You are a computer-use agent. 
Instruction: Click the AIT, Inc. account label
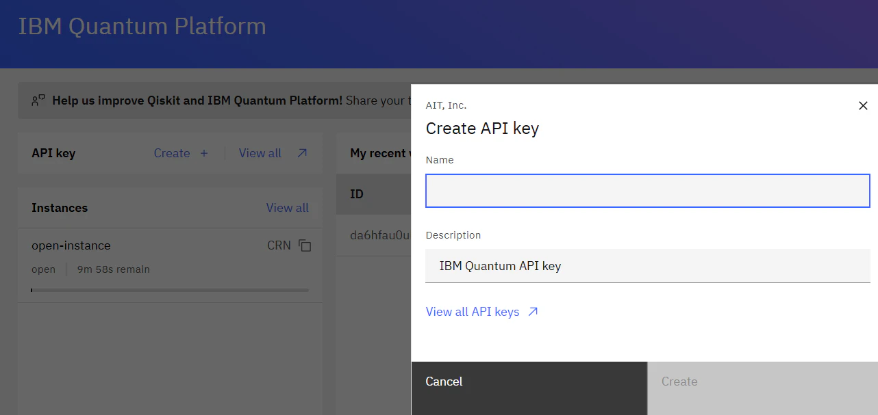pos(447,105)
